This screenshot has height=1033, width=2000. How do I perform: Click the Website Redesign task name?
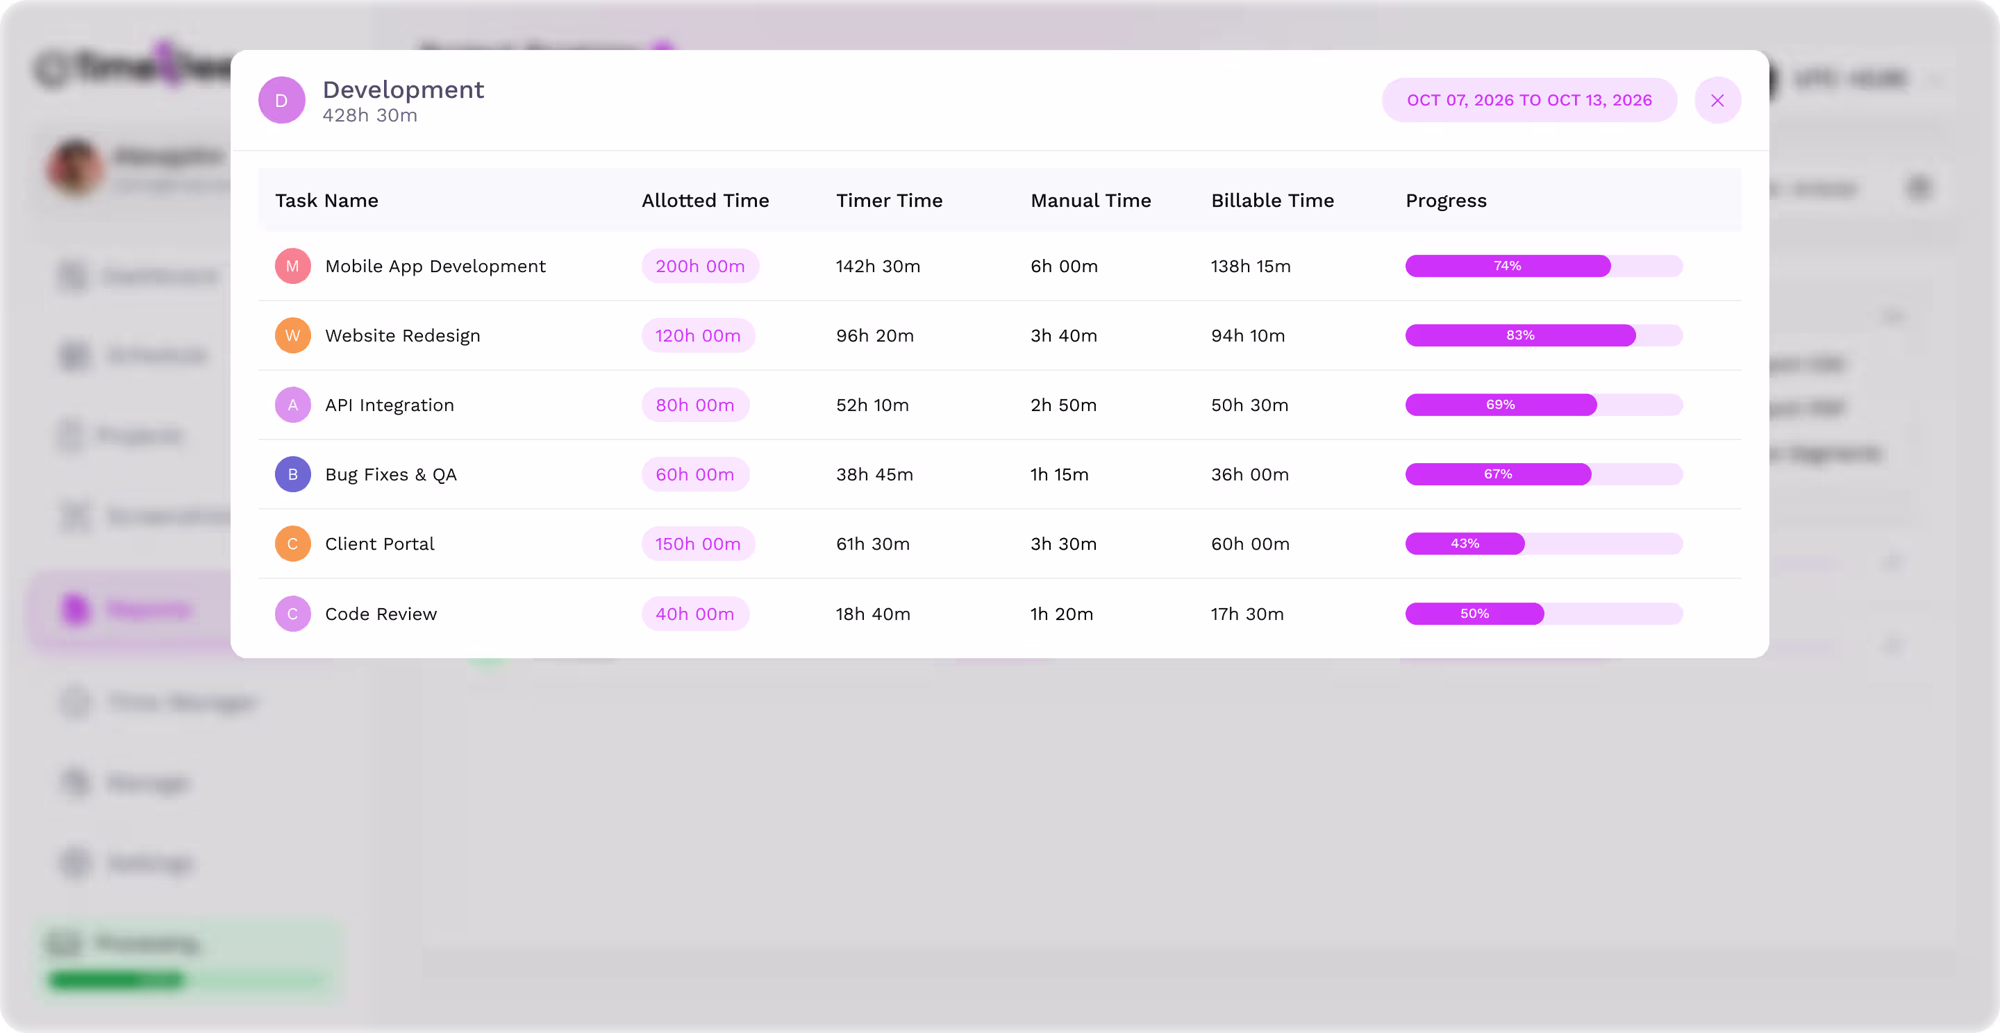[402, 335]
